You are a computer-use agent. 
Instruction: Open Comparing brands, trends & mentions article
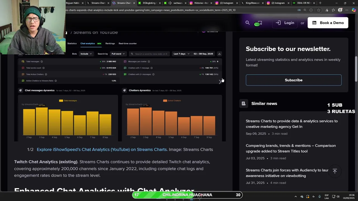tap(291, 149)
